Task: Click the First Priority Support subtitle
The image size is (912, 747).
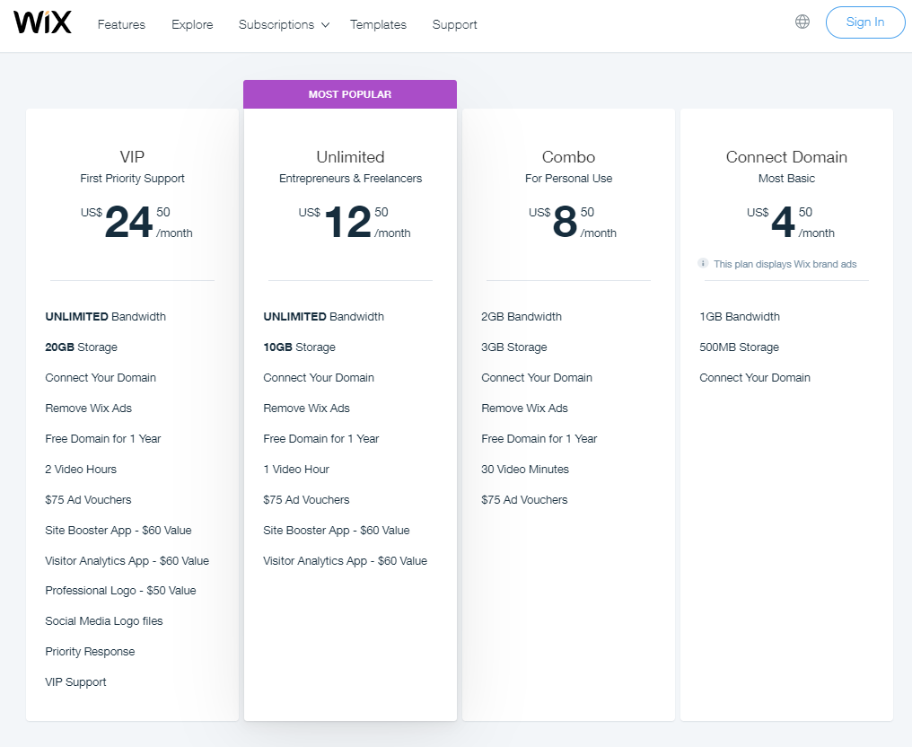Action: point(132,179)
